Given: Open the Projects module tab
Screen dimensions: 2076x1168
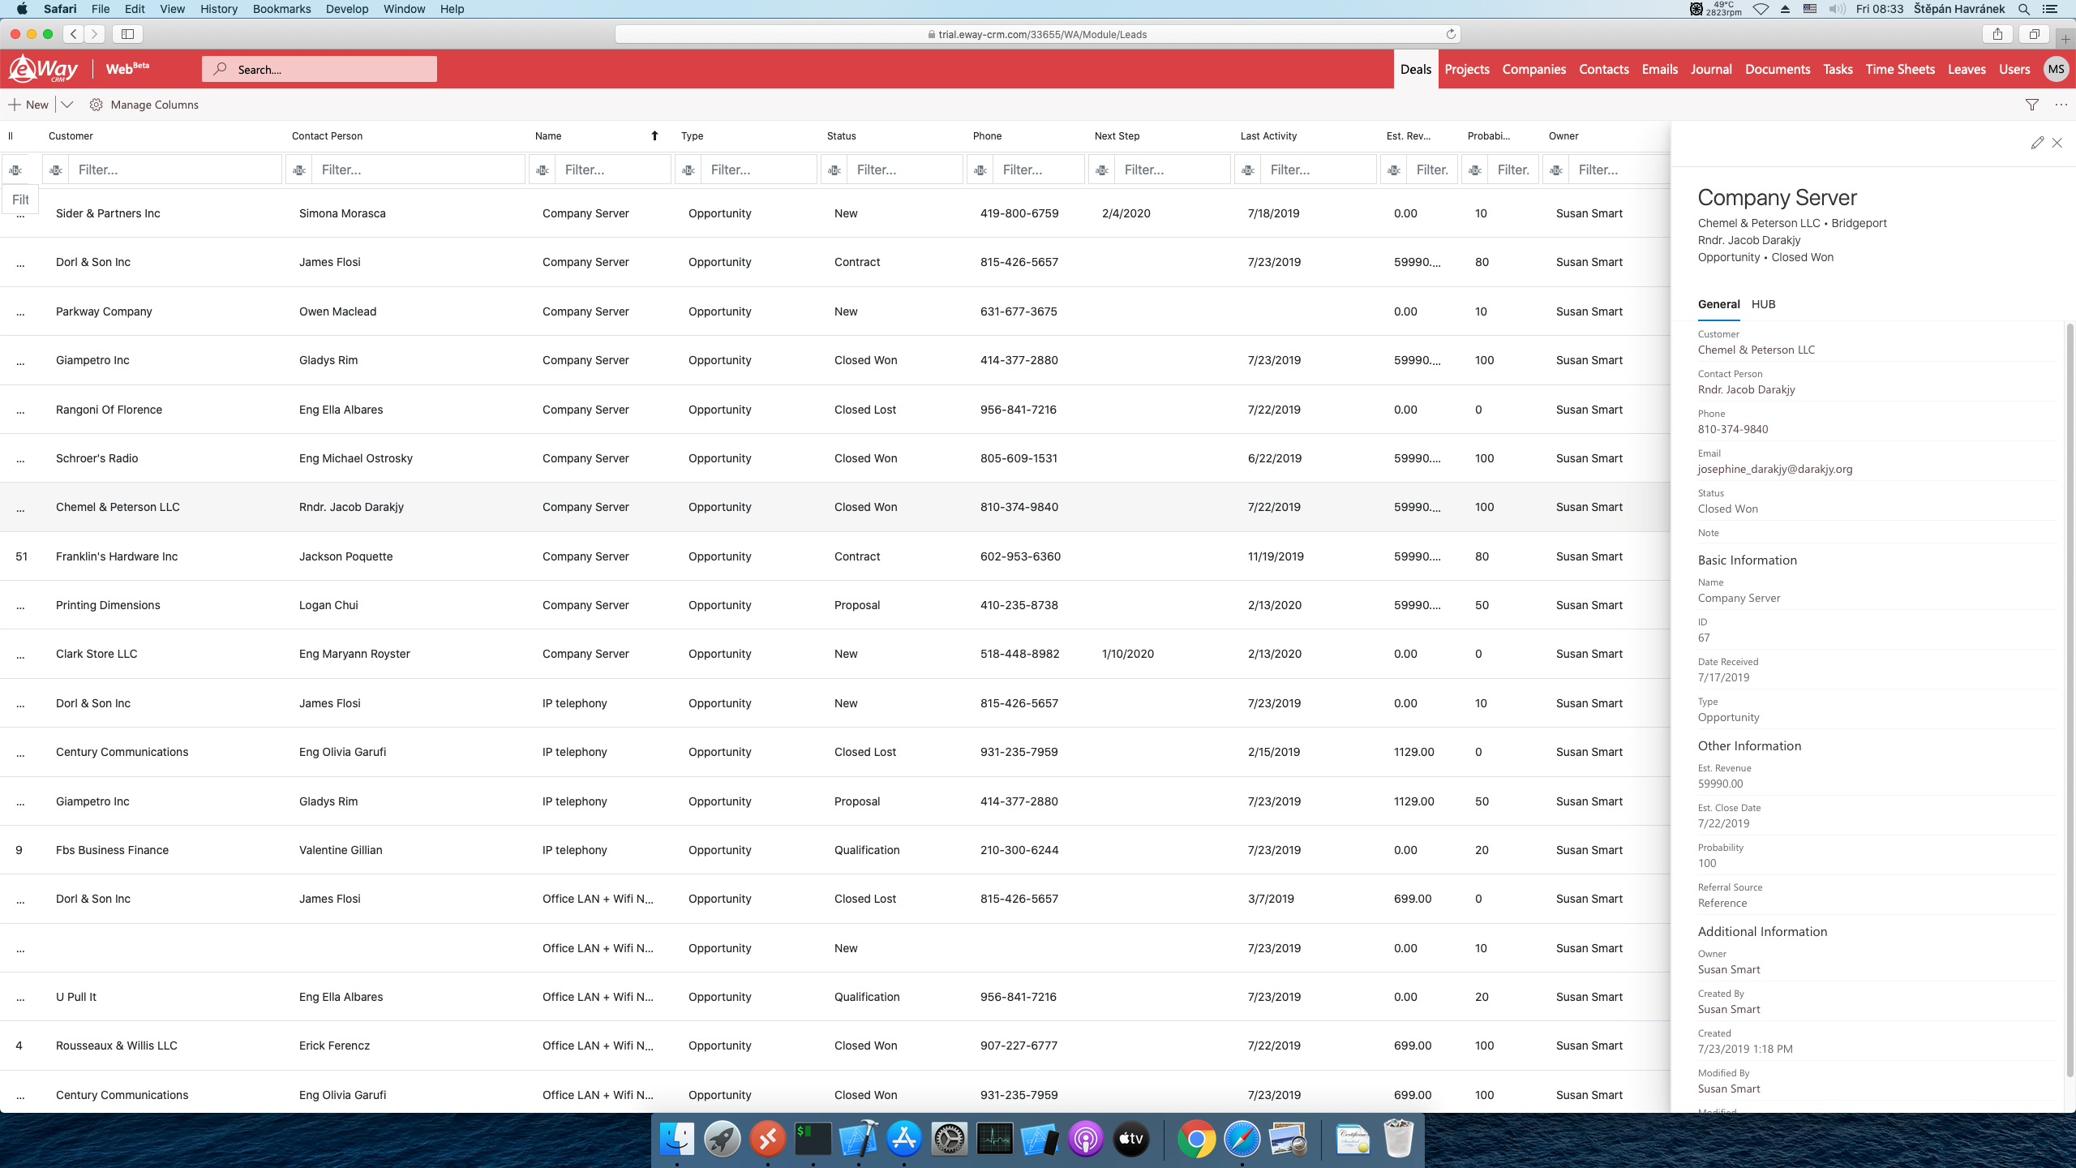Looking at the screenshot, I should coord(1466,69).
